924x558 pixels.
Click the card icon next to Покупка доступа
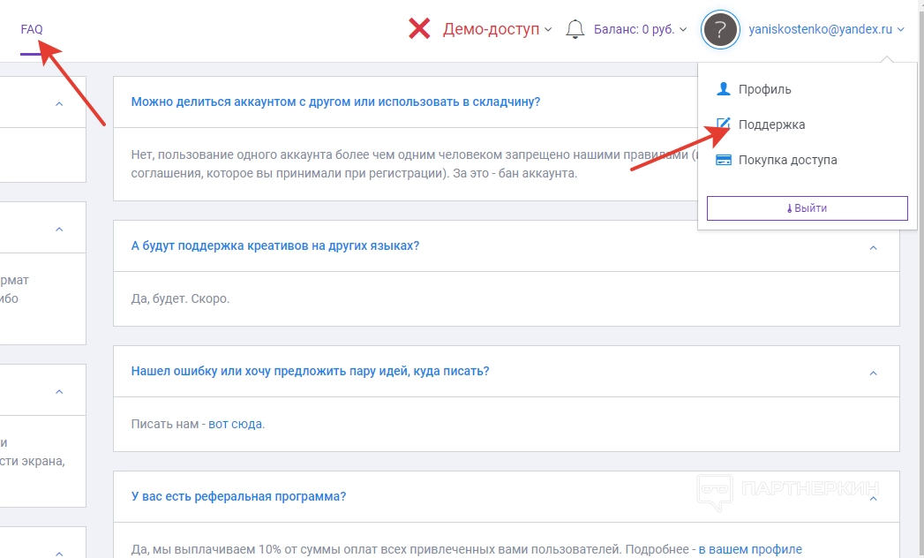click(724, 160)
